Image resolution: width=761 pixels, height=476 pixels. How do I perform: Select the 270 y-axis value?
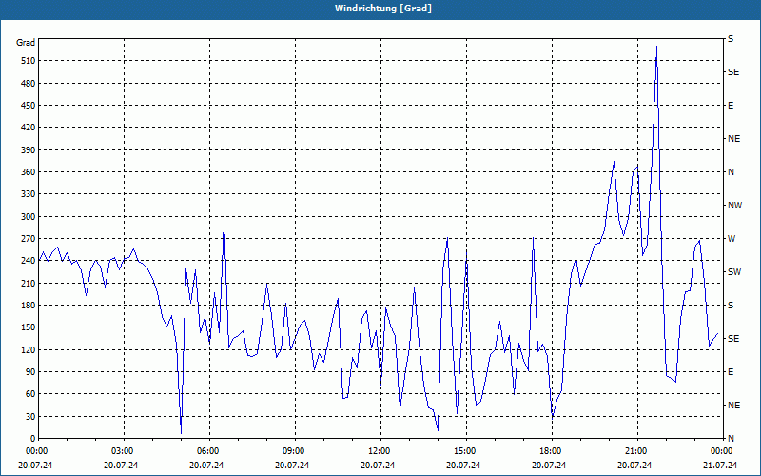(x=28, y=239)
